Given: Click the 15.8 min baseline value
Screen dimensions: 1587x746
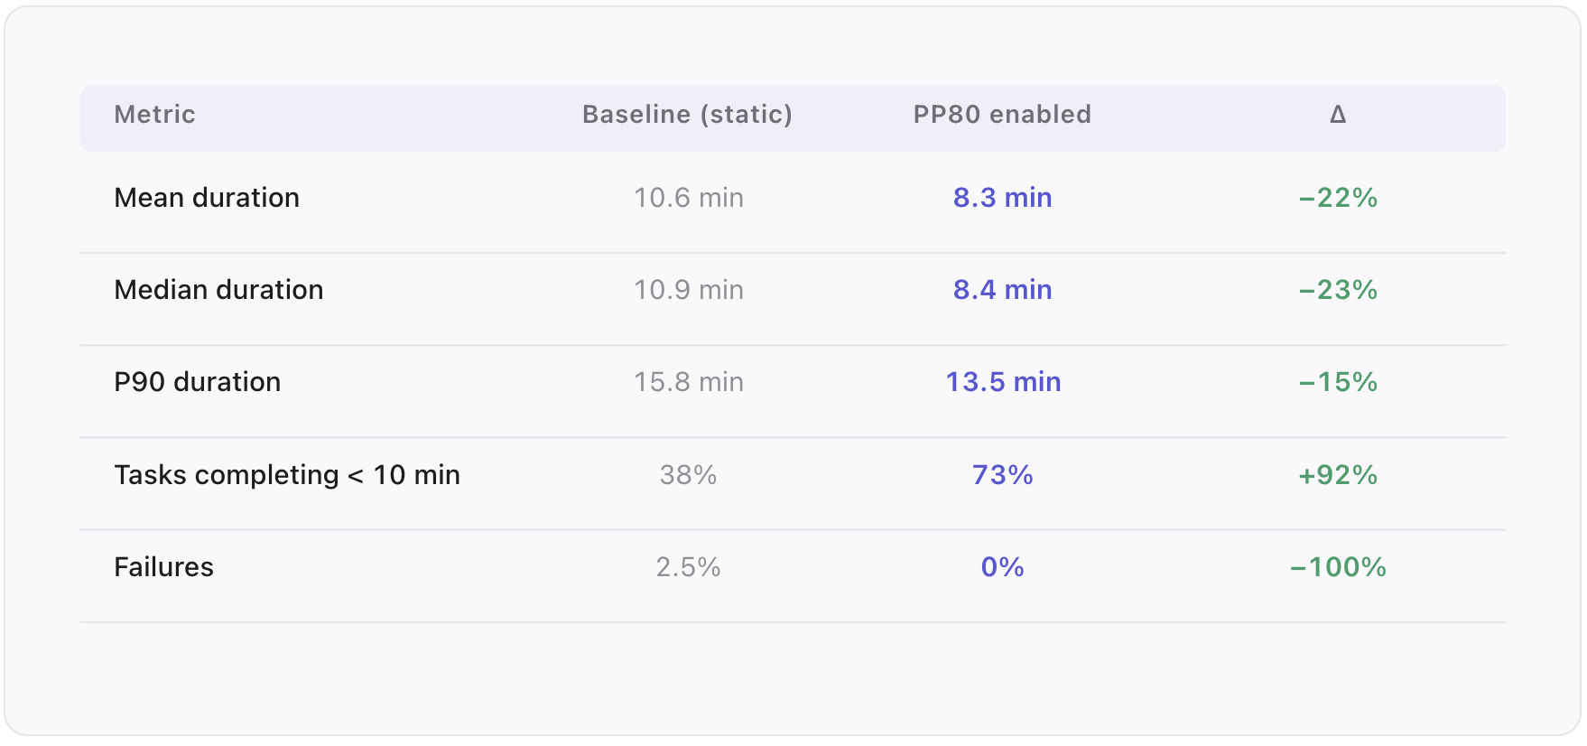Looking at the screenshot, I should pos(688,382).
